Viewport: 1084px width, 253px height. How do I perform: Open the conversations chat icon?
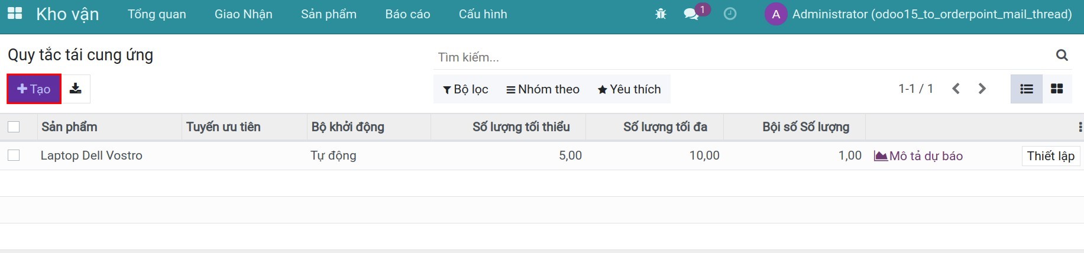(691, 14)
